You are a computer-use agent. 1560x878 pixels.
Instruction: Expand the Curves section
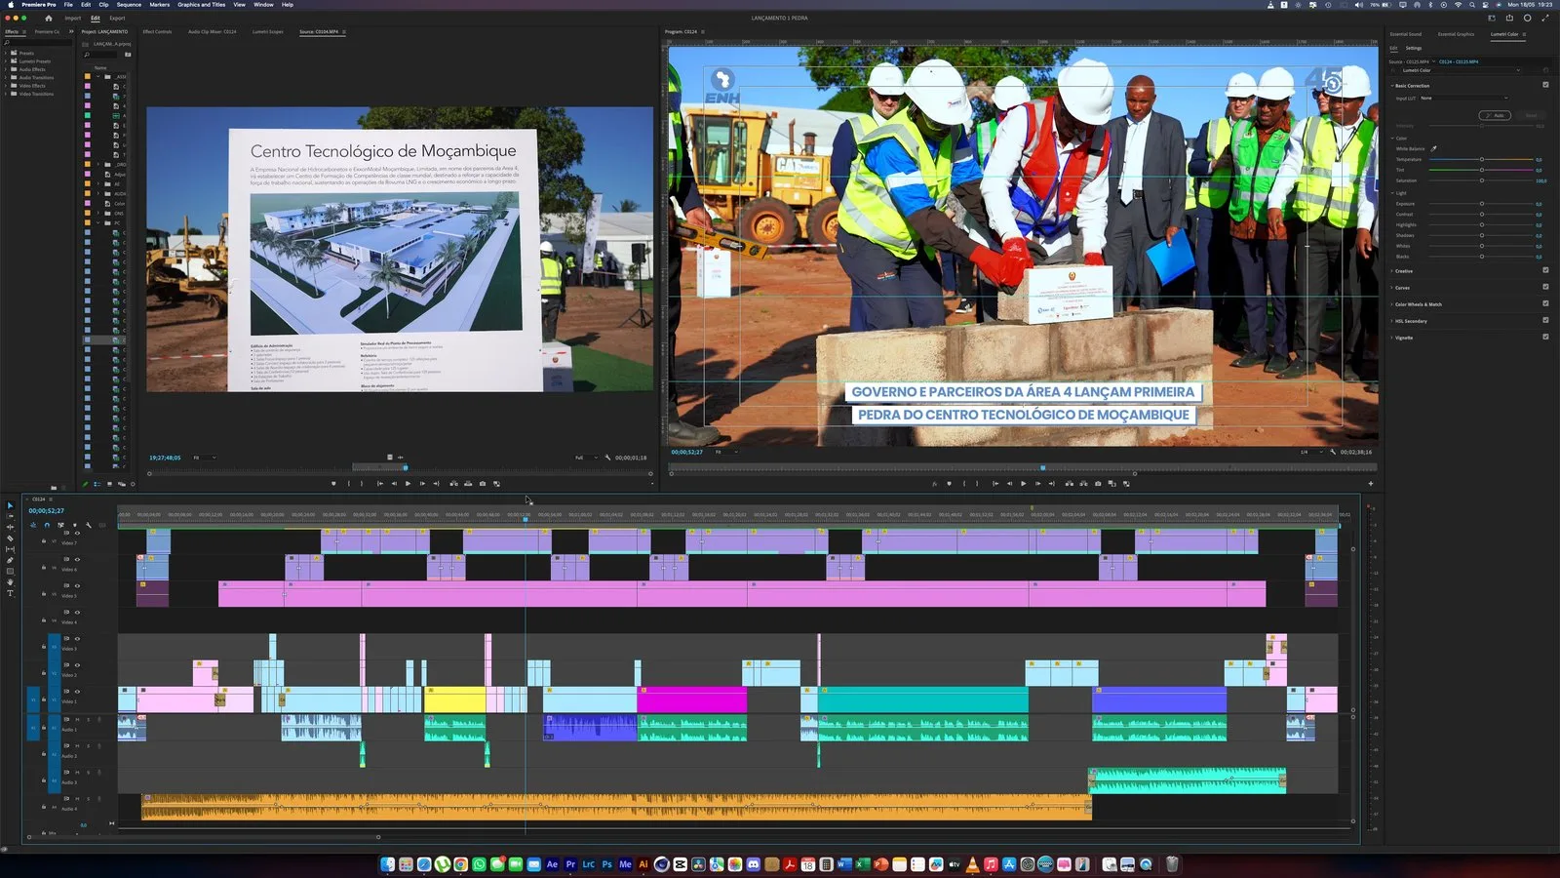[x=1392, y=288]
